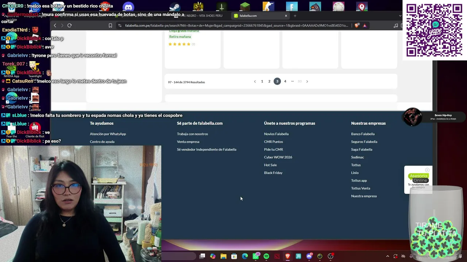Click the taskbar search box
This screenshot has width=467, height=262.
179,256
